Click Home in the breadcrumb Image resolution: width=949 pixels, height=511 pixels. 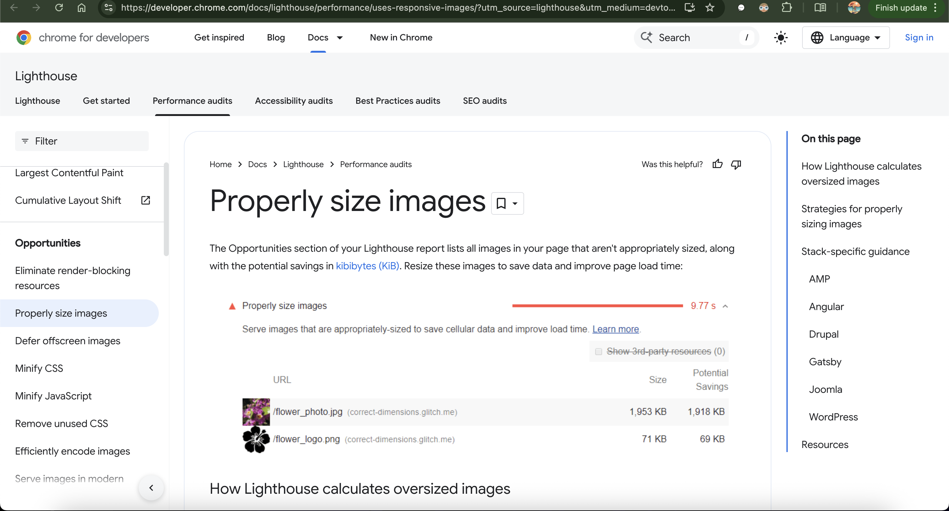click(x=221, y=165)
